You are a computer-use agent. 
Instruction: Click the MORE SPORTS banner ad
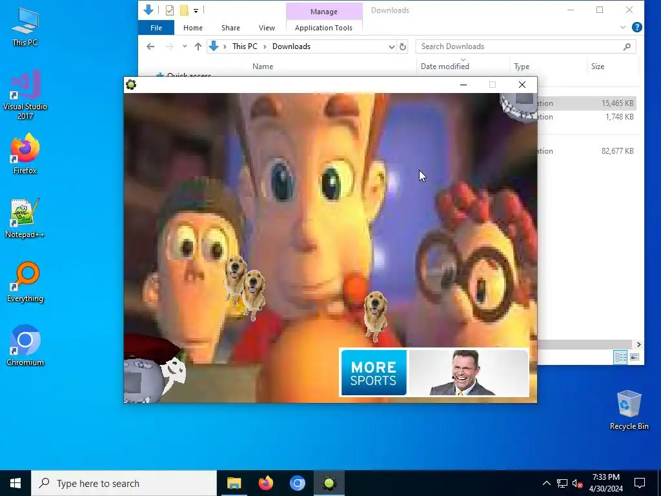pos(434,373)
